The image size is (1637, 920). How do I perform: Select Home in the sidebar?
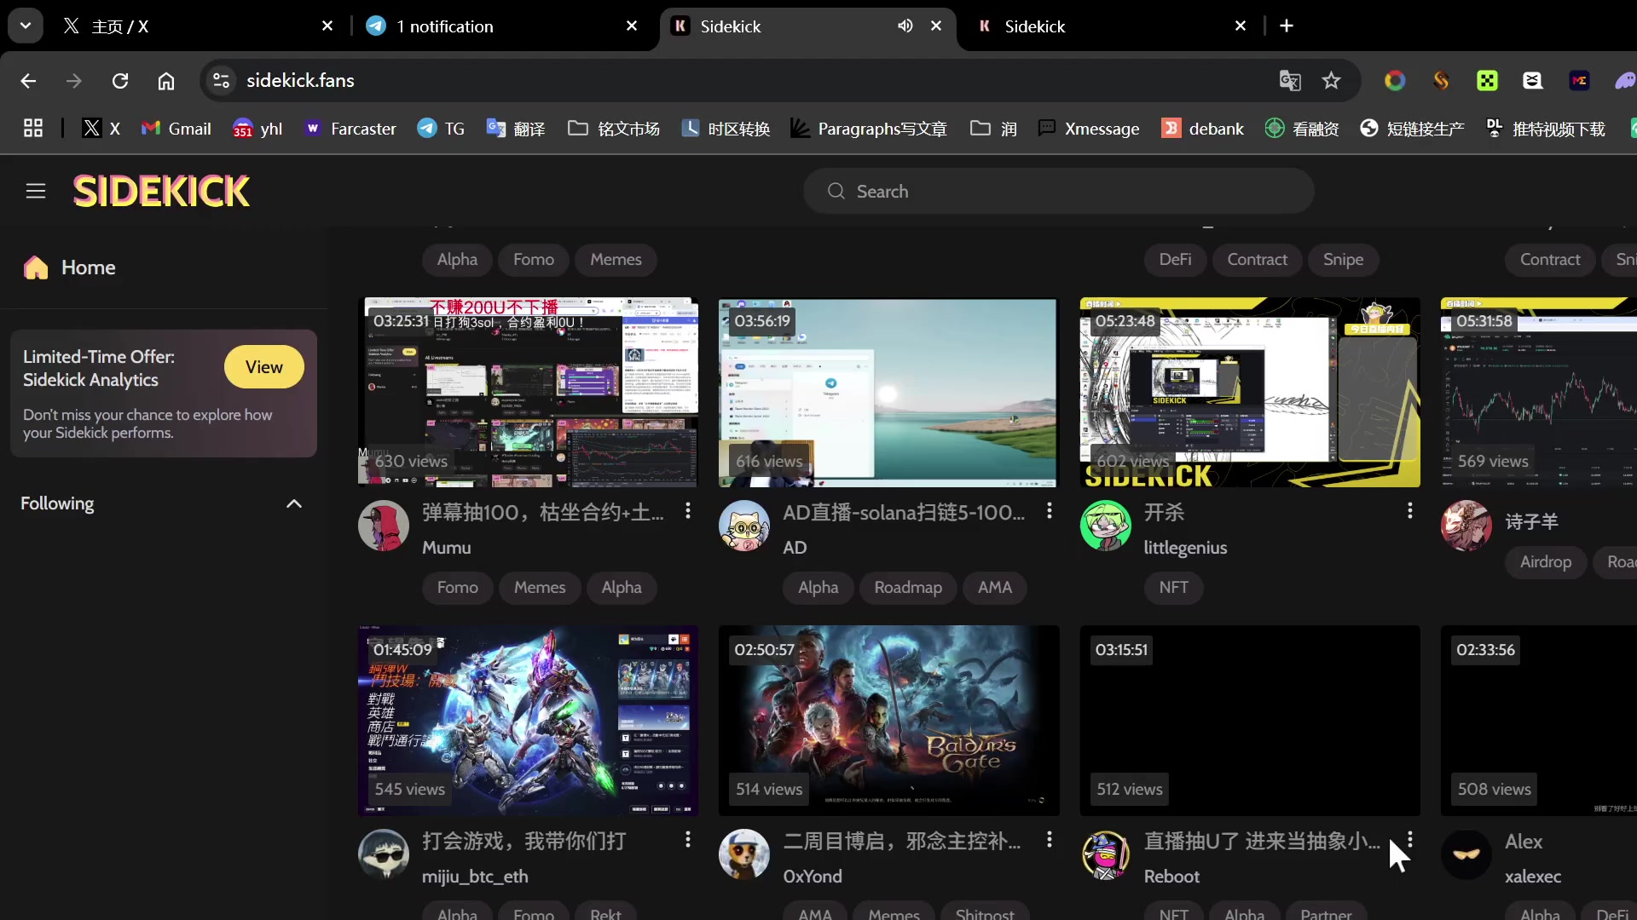[x=88, y=267]
